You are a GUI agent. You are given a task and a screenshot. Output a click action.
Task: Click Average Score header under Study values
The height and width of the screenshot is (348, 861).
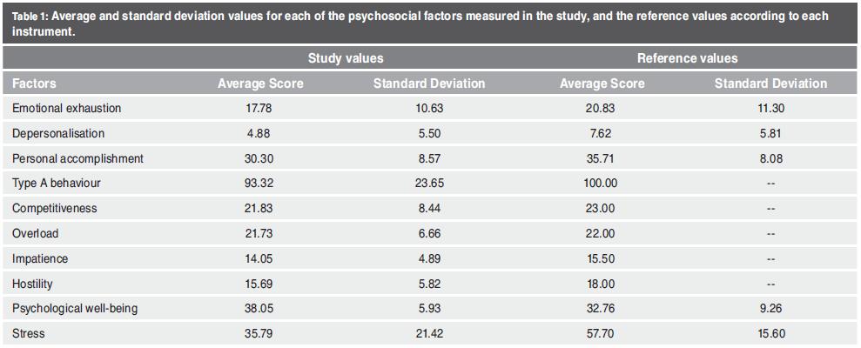click(260, 84)
